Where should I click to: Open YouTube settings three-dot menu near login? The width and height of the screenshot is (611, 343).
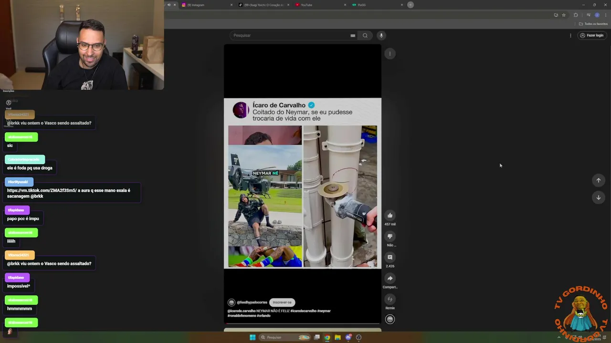click(570, 35)
